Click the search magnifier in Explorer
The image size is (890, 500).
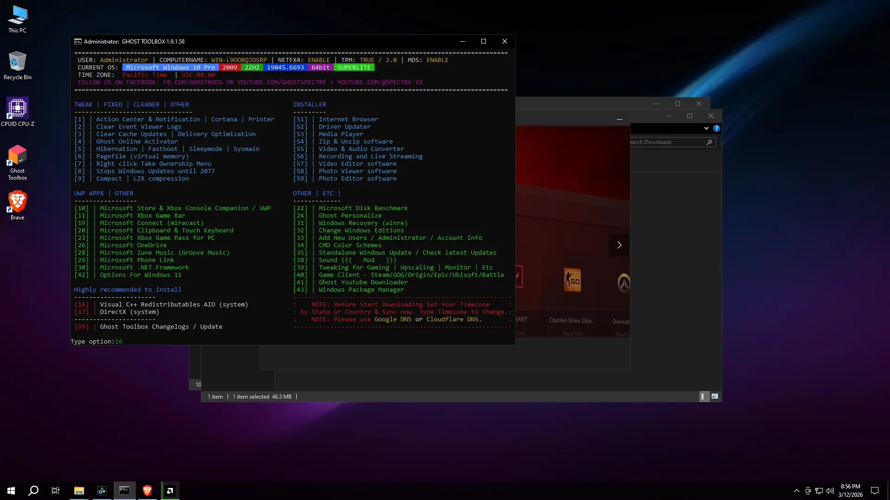tap(709, 142)
